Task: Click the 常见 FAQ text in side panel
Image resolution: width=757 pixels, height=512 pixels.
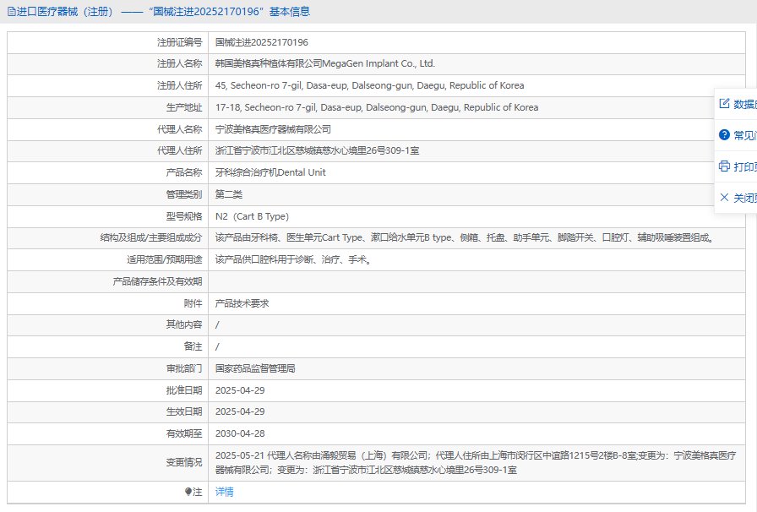Action: point(744,135)
